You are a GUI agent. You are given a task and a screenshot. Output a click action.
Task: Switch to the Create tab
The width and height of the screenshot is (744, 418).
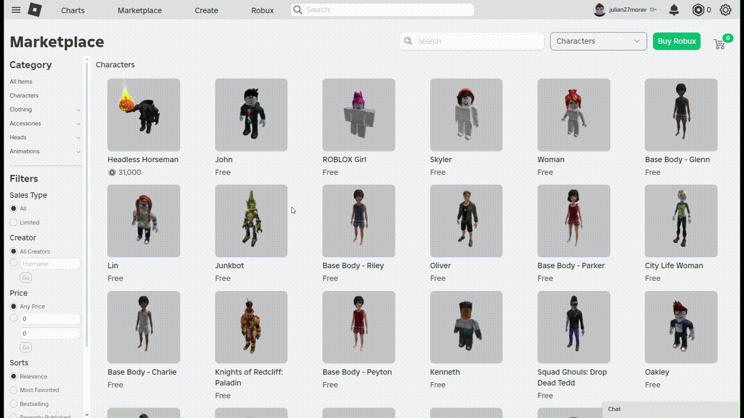[x=206, y=10]
